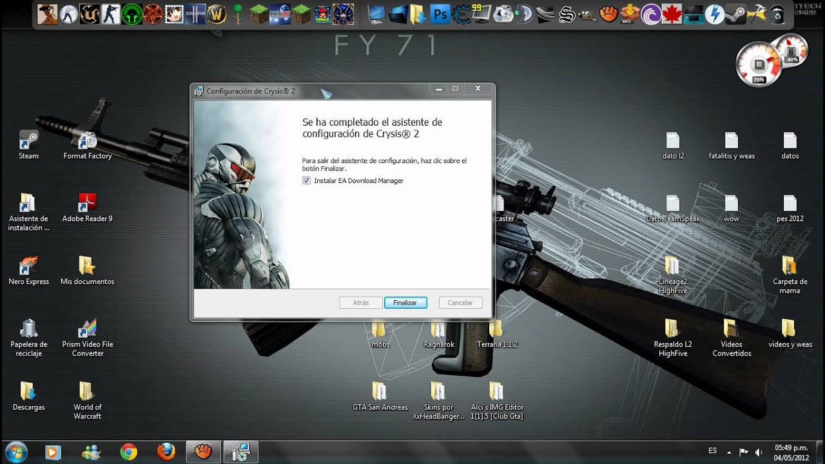825x464 pixels.
Task: Click the ES language indicator
Action: point(712,451)
